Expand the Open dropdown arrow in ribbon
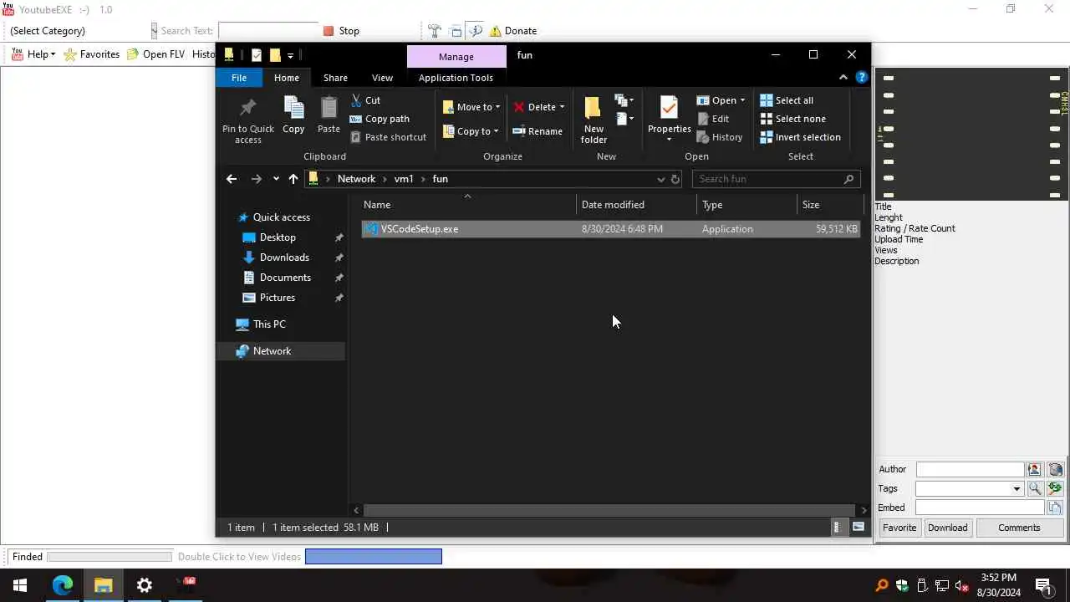Image resolution: width=1070 pixels, height=602 pixels. click(742, 100)
